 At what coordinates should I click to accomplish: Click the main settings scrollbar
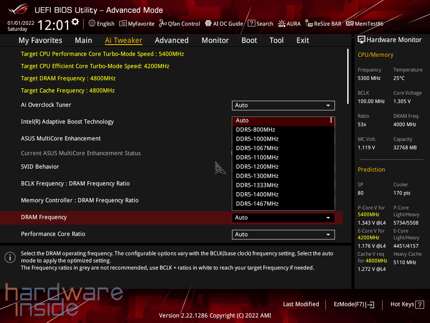pos(348,77)
